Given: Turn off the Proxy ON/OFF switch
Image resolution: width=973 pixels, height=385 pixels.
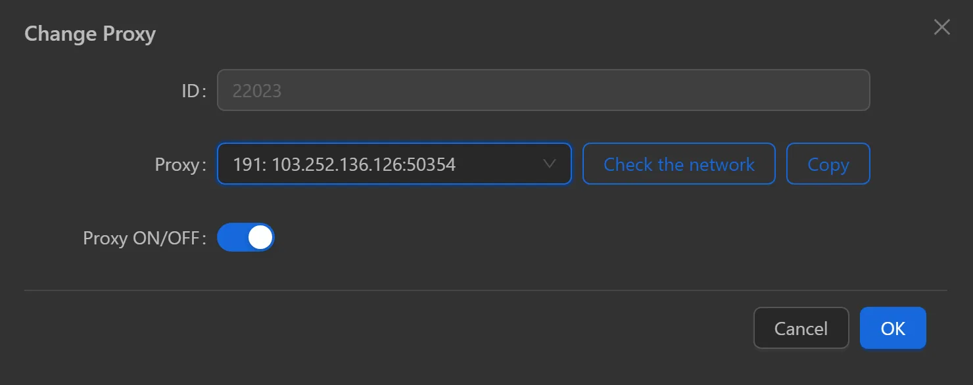Looking at the screenshot, I should coord(245,237).
